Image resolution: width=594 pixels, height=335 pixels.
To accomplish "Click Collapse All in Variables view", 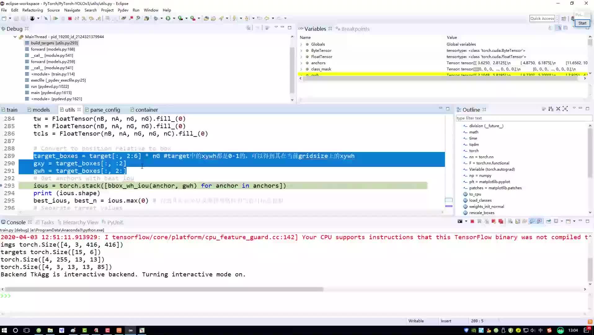I will point(565,28).
